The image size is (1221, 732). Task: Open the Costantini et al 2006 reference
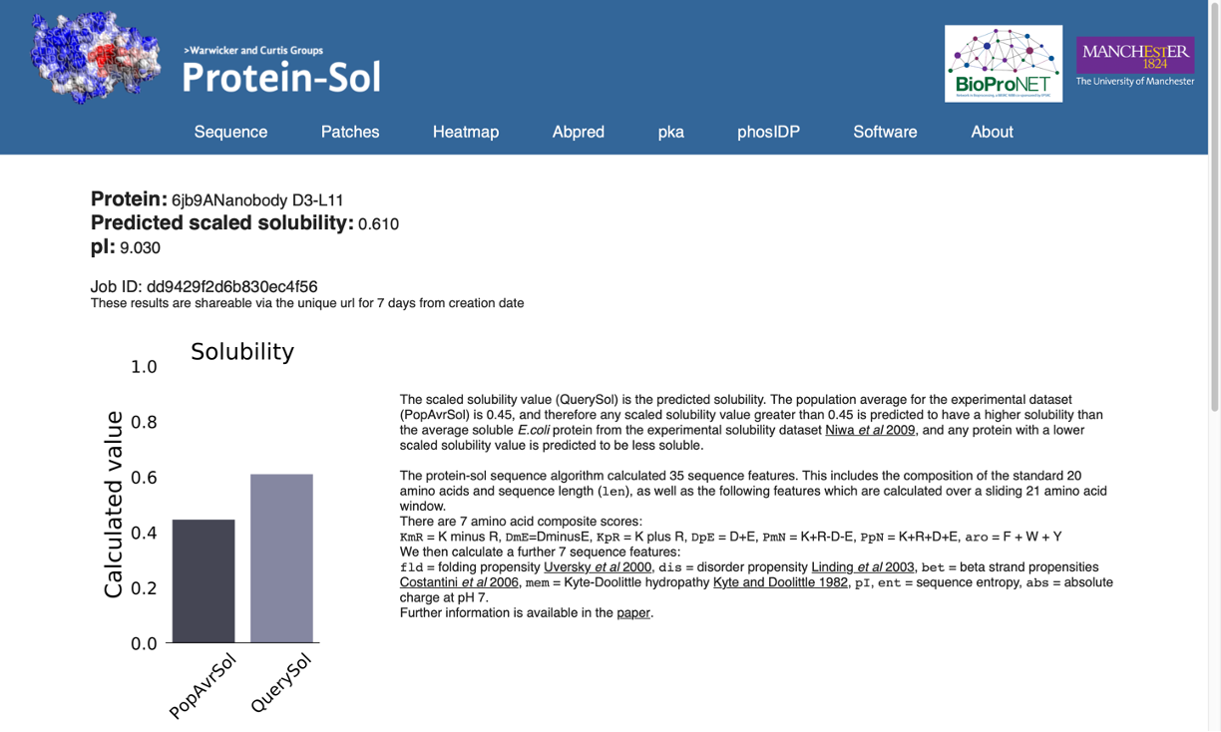tap(459, 581)
